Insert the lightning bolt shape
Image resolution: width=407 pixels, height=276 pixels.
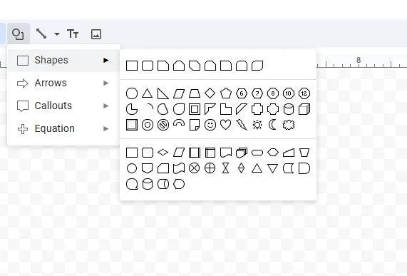pyautogui.click(x=242, y=125)
